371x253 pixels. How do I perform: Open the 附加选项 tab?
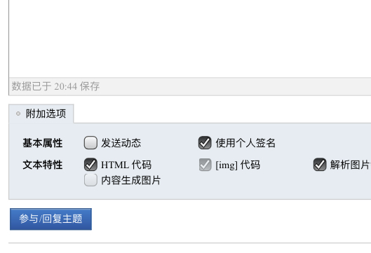coord(41,114)
